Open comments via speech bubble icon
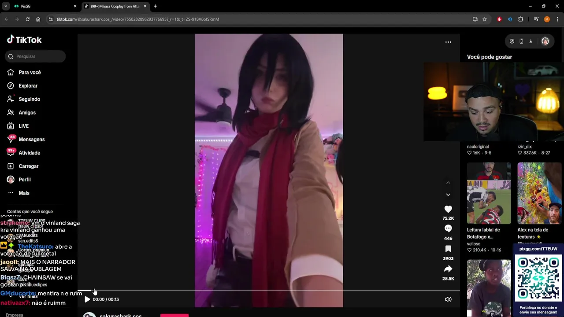The height and width of the screenshot is (317, 564). coord(448,229)
